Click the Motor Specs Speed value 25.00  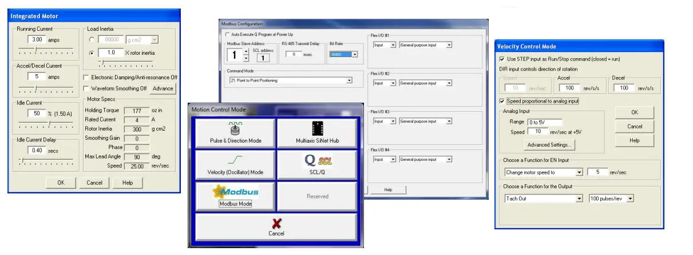(136, 165)
